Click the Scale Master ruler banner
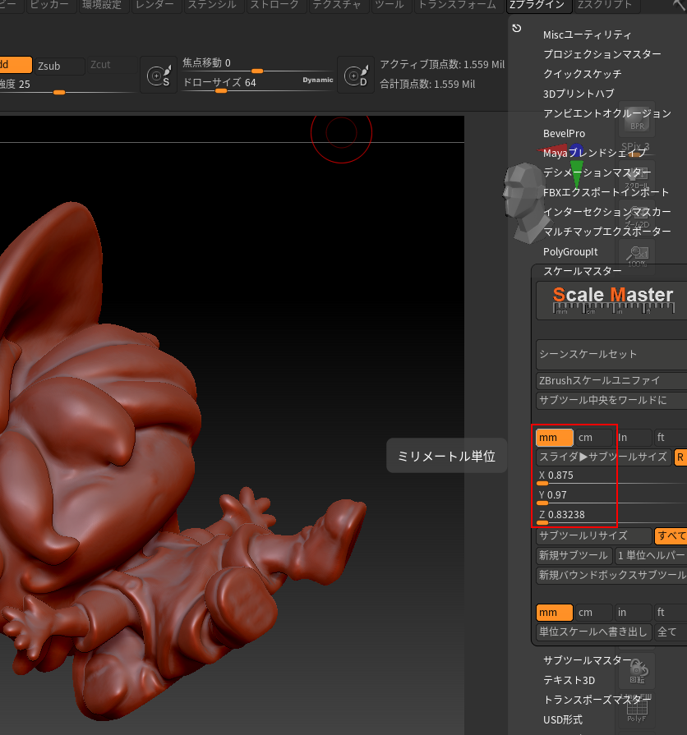 (x=611, y=301)
